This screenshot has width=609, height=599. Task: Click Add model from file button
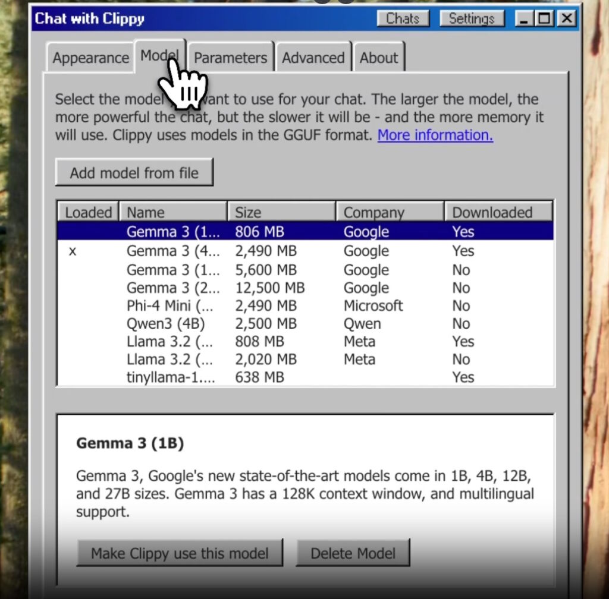point(134,173)
